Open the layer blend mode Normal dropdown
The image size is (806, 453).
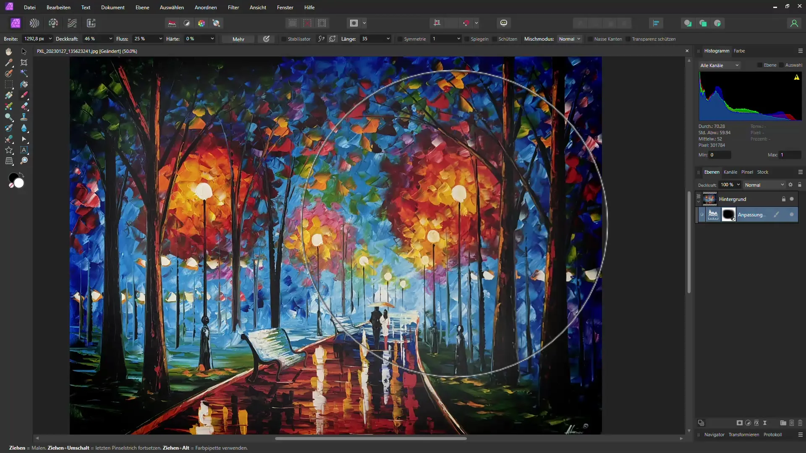pyautogui.click(x=764, y=185)
